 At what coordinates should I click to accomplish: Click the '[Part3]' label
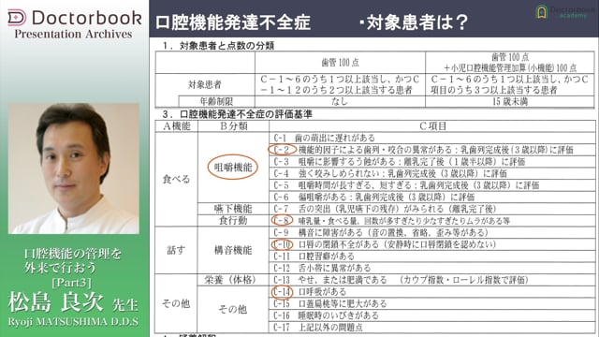72,283
